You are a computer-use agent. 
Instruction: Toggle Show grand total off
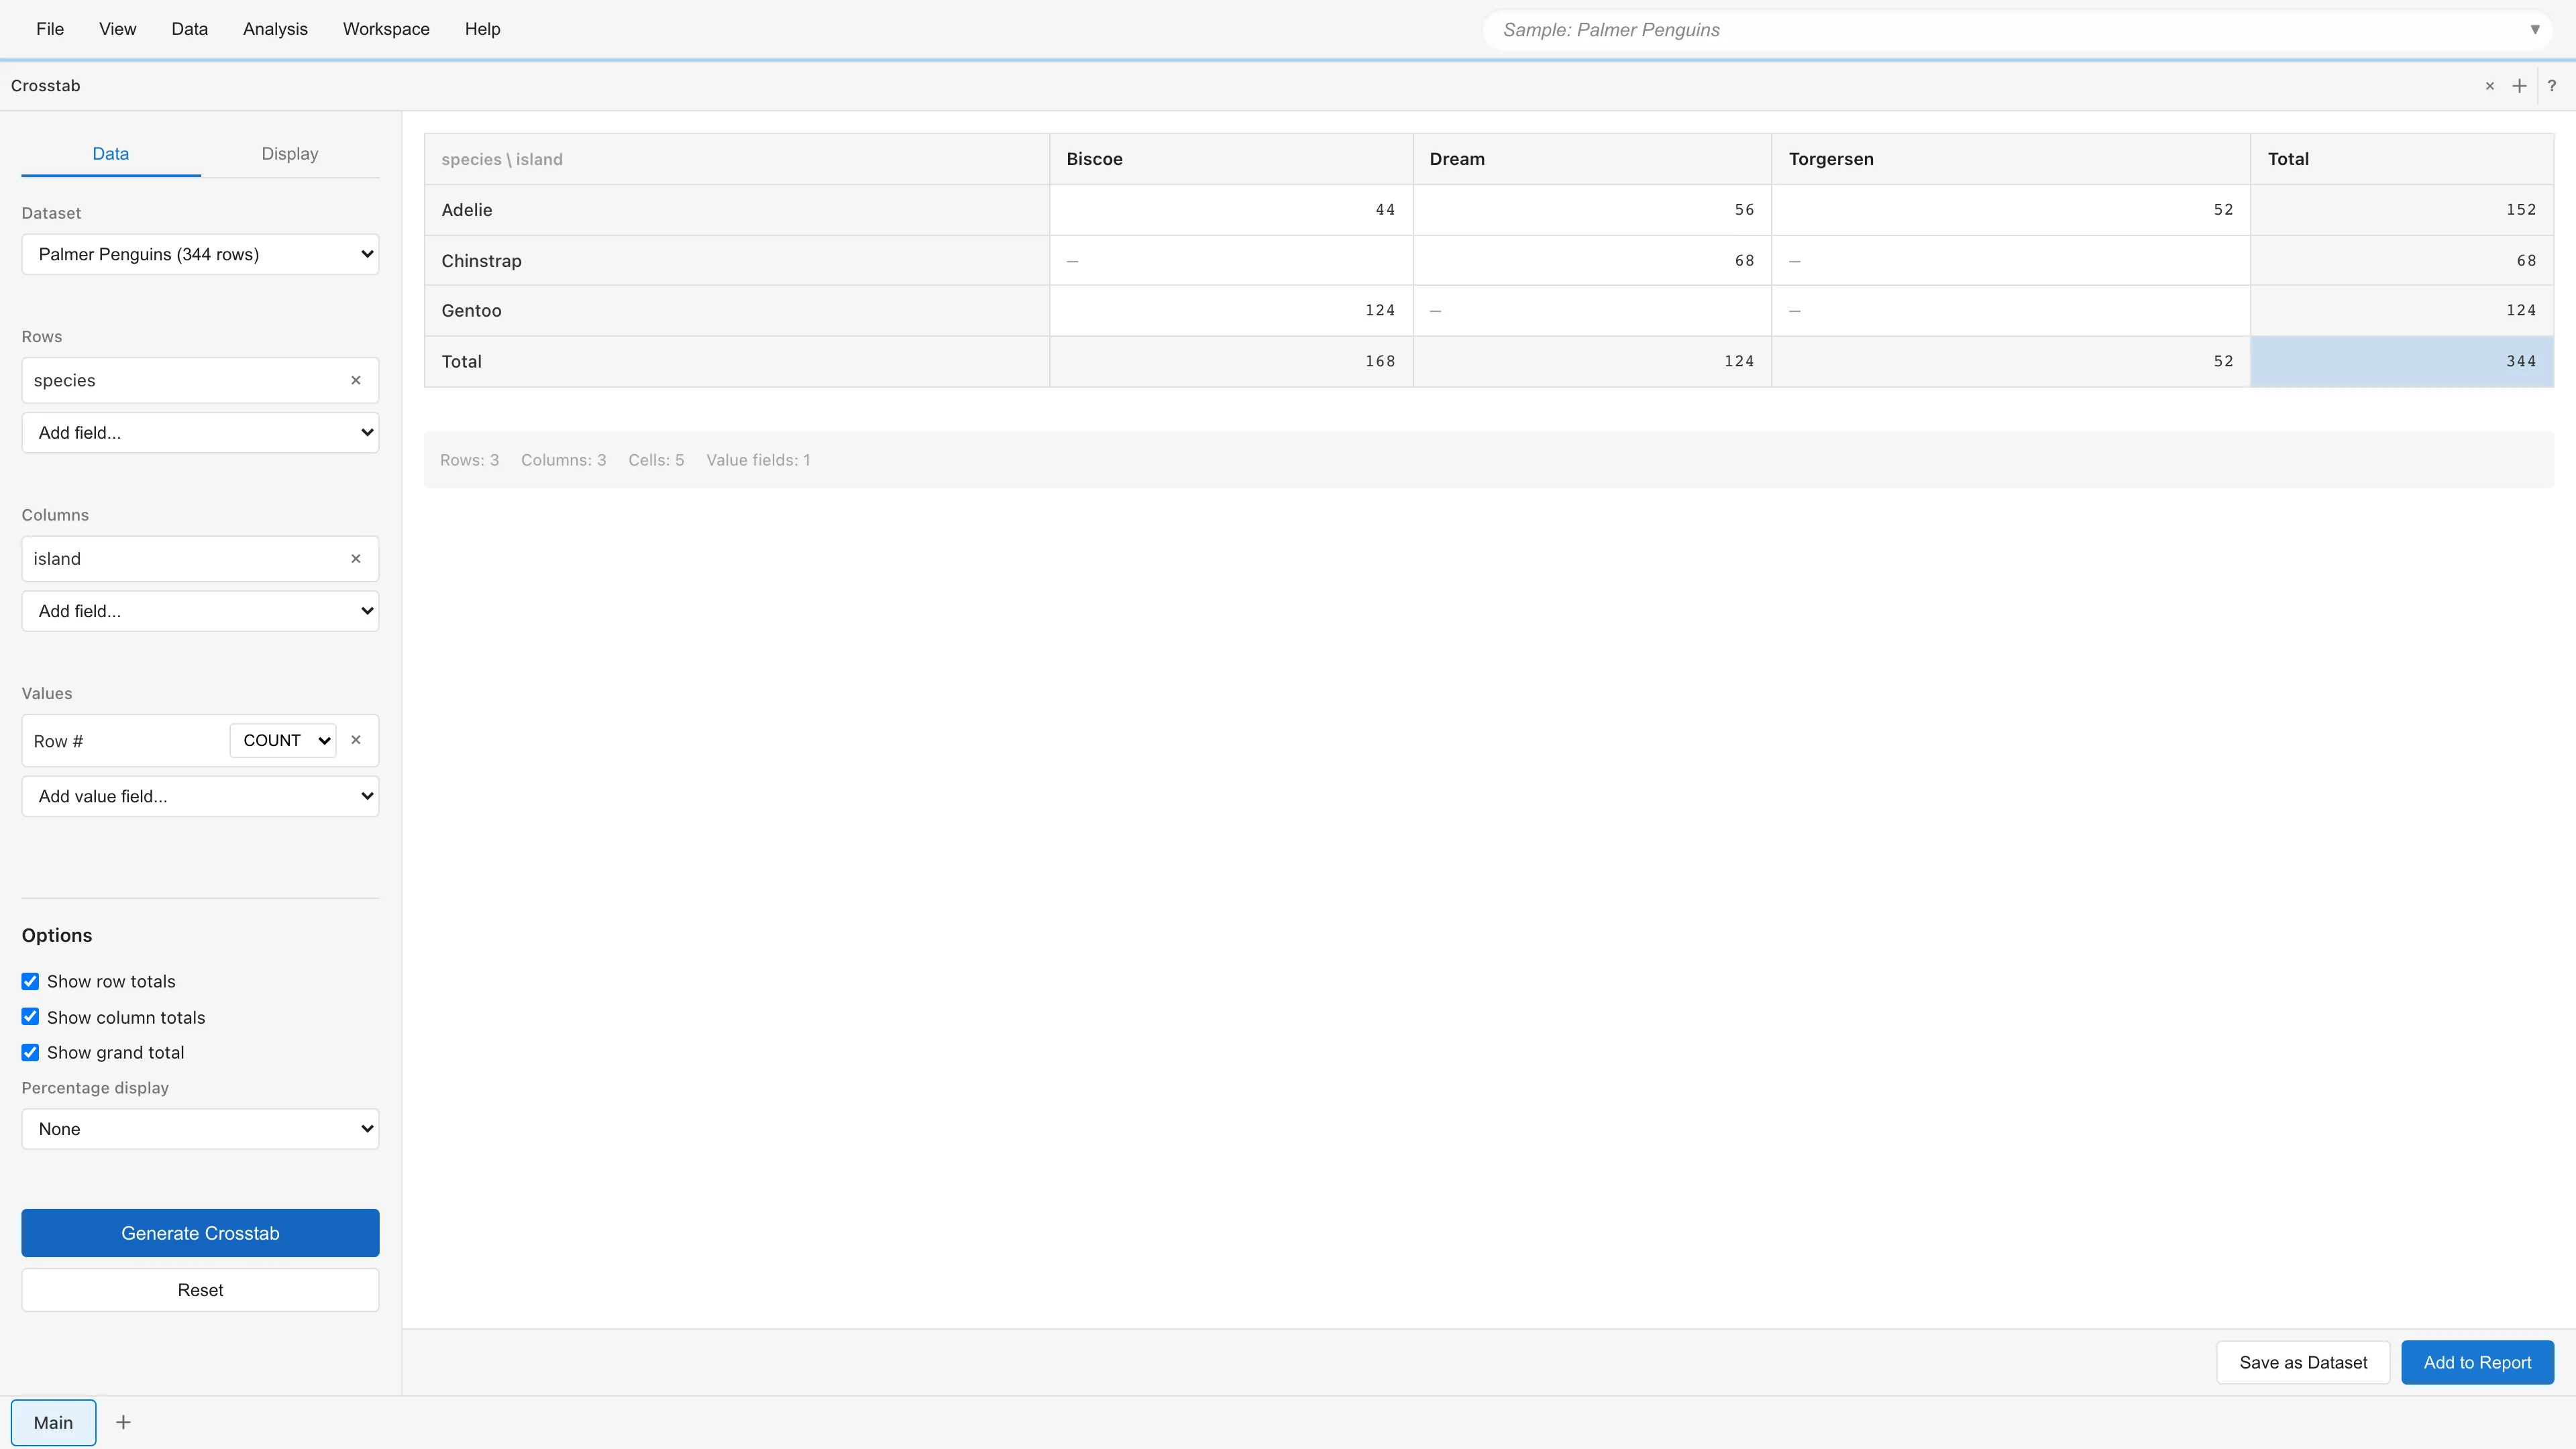point(31,1052)
